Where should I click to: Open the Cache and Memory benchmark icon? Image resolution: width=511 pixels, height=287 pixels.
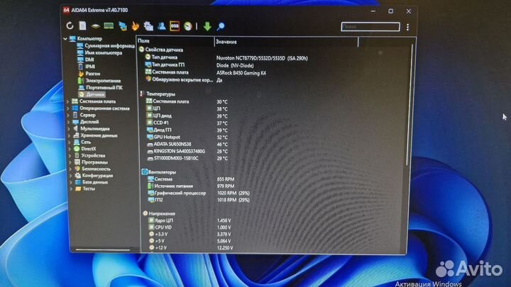coord(109,26)
